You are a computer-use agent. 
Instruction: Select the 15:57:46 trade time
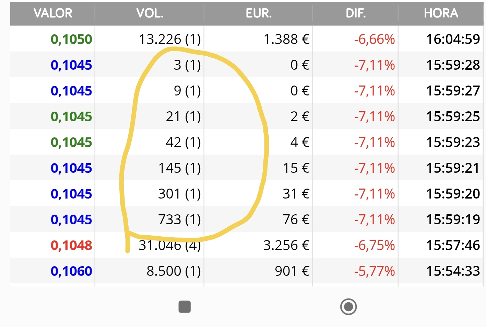tap(453, 246)
